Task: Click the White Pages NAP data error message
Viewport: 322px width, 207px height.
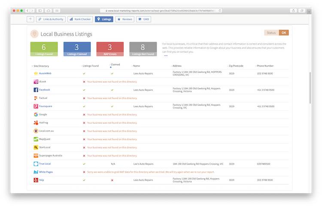Action: 151,172
